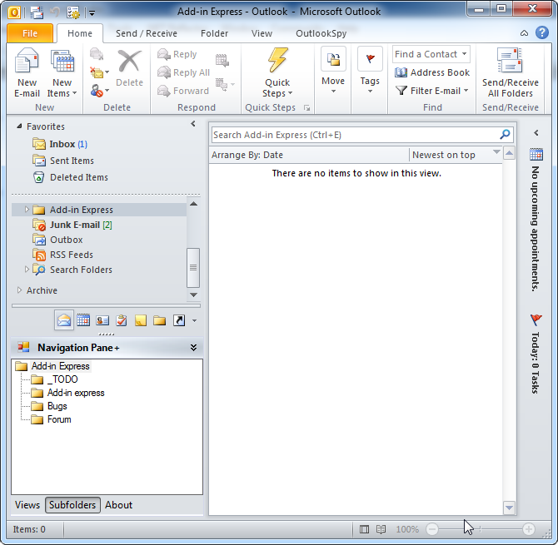Click the Reply button
558x545 pixels.
pos(177,54)
